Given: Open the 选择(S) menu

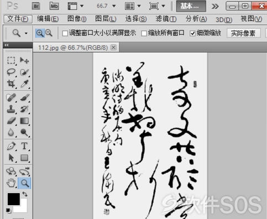Looking at the screenshot, I should [x=136, y=19].
